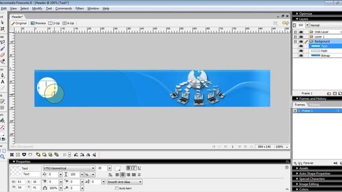Toggle visibility of Layer 1
The height and width of the screenshot is (192, 342).
[301, 37]
